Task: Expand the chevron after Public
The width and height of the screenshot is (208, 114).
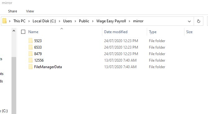Action: 93,21
